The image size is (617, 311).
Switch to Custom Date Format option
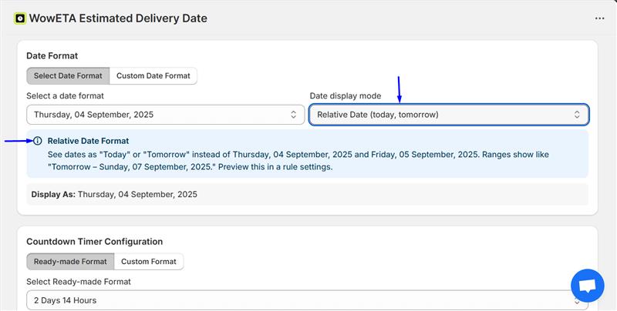tap(153, 76)
